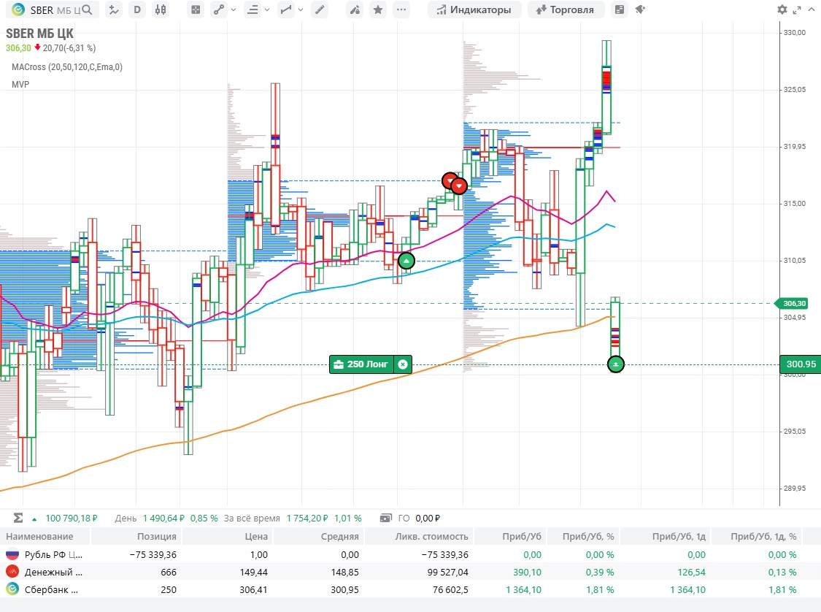Expand the drawing tool dropdown arrow
Screen dimensions: 821x612
point(233,10)
